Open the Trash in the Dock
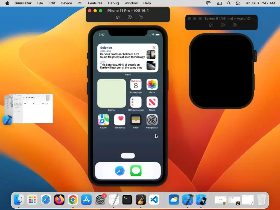 [x=261, y=199]
